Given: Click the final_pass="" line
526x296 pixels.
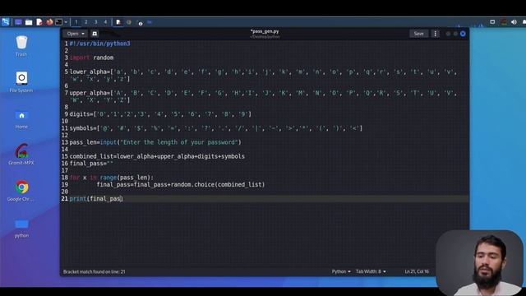Looking at the screenshot, I should 91,164.
